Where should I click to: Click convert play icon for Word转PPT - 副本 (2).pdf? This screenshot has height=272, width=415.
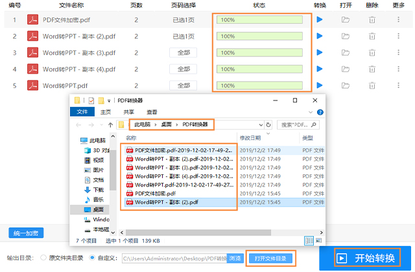point(320,36)
